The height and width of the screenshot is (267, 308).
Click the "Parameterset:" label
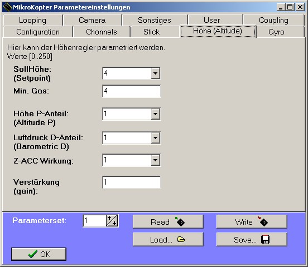click(x=39, y=221)
